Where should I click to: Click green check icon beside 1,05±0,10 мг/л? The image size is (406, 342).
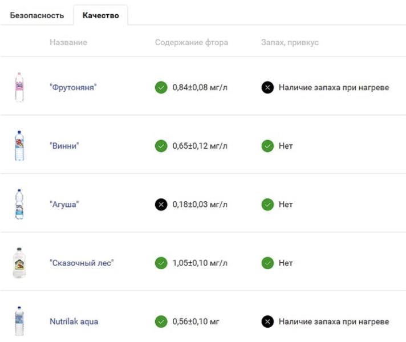pos(161,263)
